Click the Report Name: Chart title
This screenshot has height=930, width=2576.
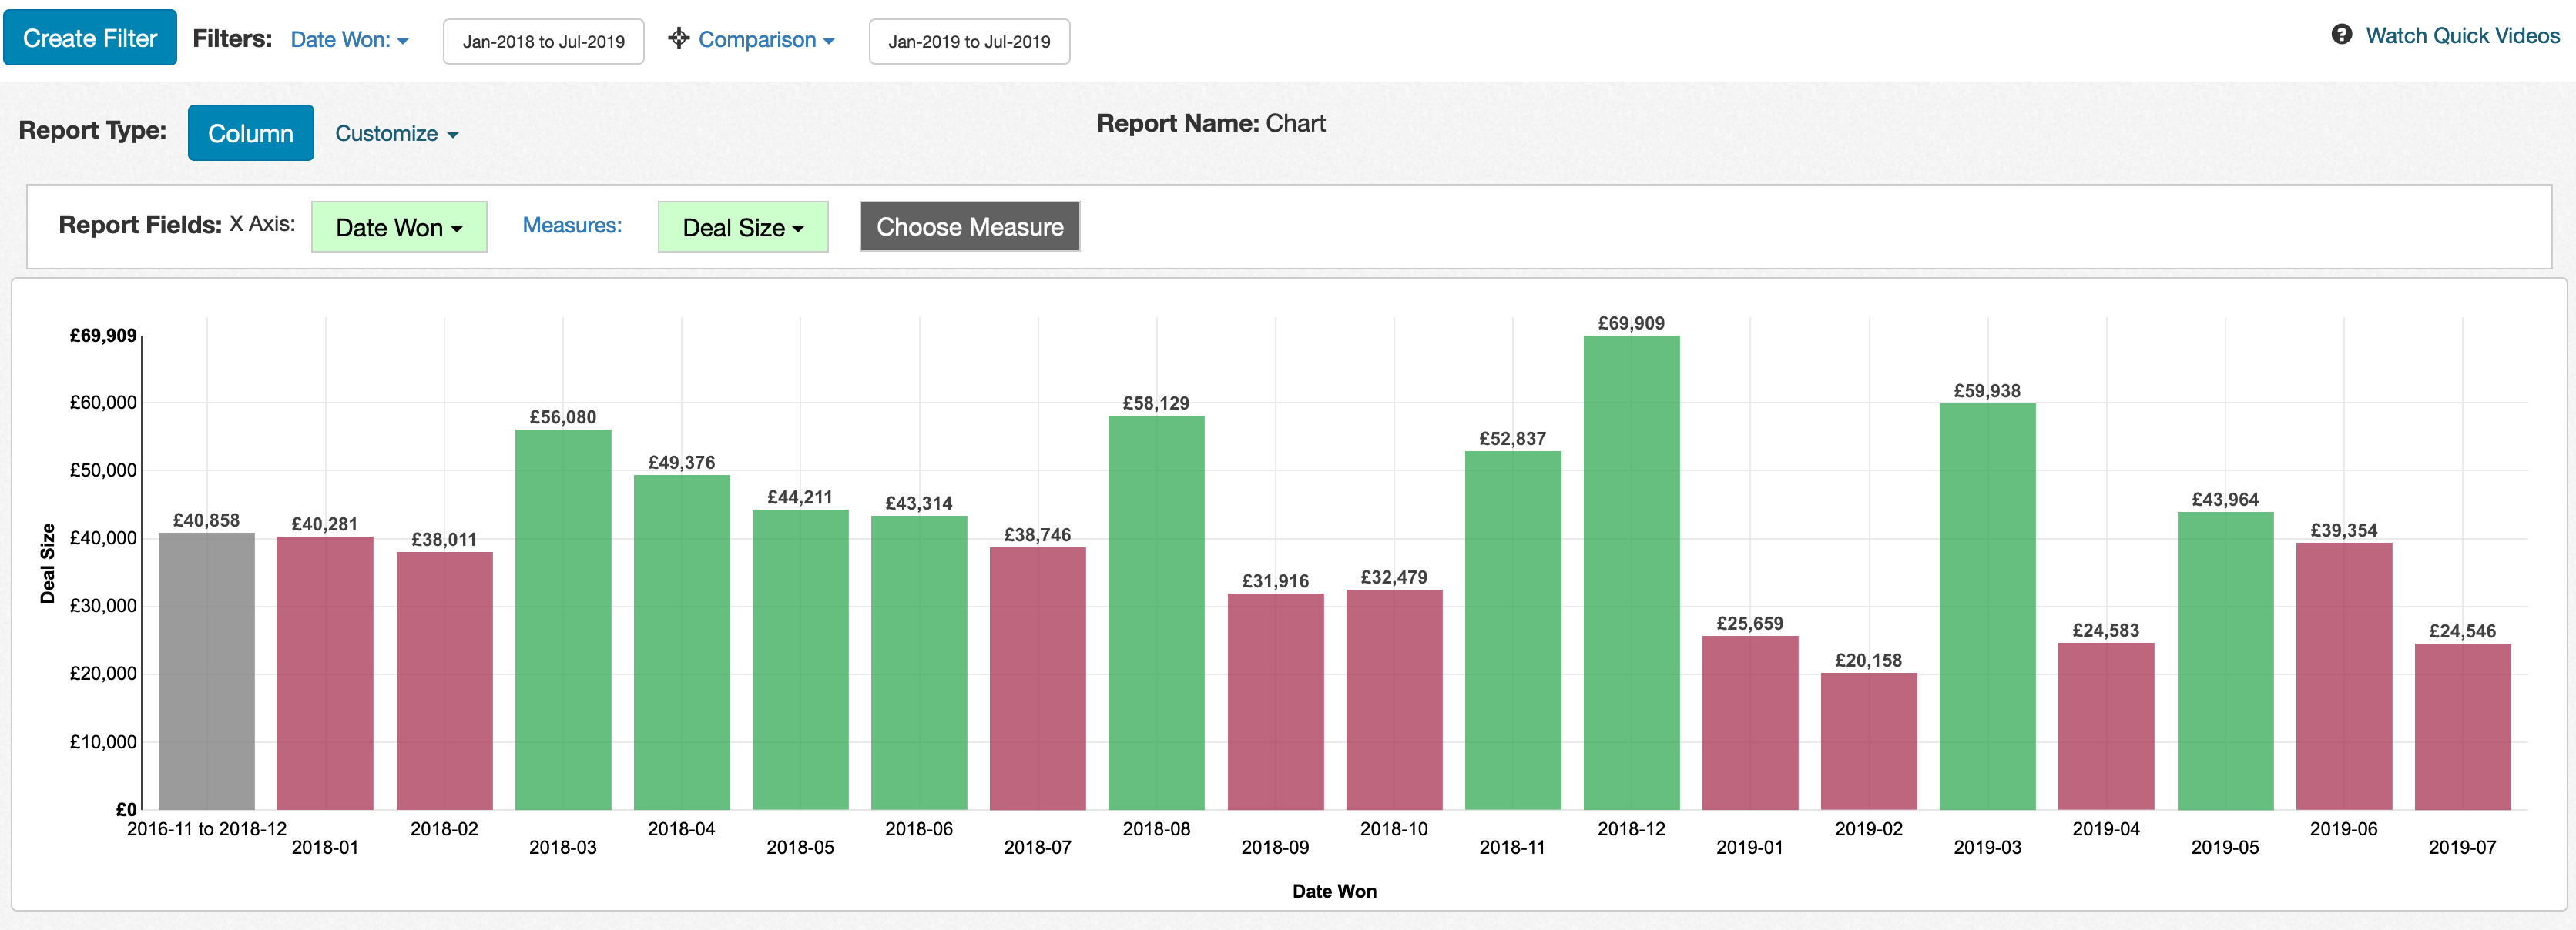(x=1211, y=123)
